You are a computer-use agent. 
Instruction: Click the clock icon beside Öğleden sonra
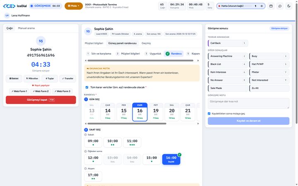pyautogui.click(x=85, y=151)
